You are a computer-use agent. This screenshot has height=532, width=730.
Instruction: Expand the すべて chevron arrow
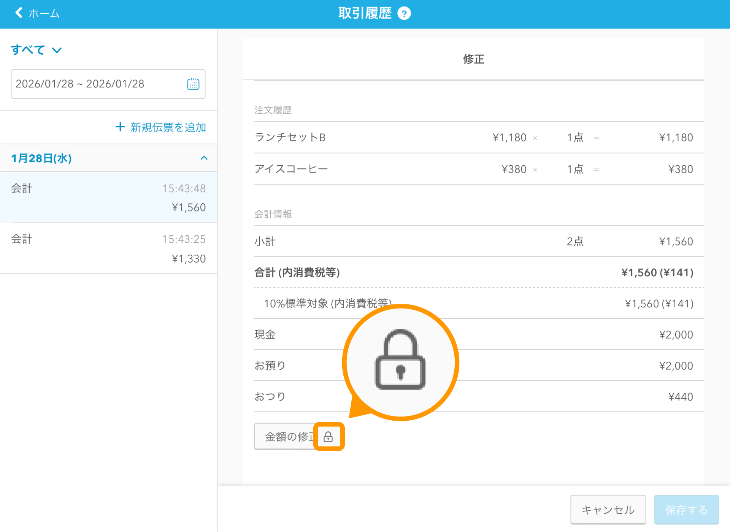click(x=57, y=50)
